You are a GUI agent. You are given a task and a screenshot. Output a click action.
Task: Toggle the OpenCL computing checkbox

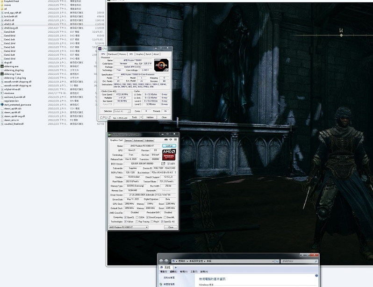[x=125, y=217]
